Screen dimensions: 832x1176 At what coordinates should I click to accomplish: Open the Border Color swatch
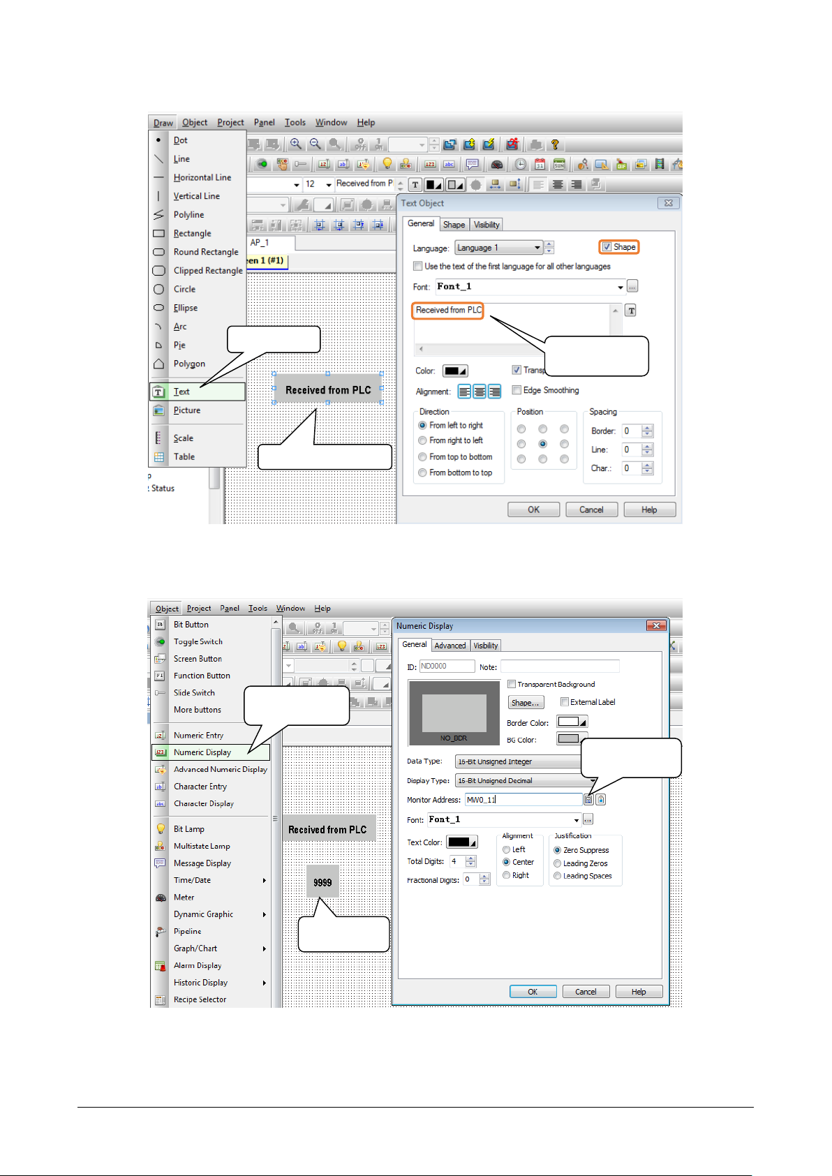pyautogui.click(x=572, y=722)
